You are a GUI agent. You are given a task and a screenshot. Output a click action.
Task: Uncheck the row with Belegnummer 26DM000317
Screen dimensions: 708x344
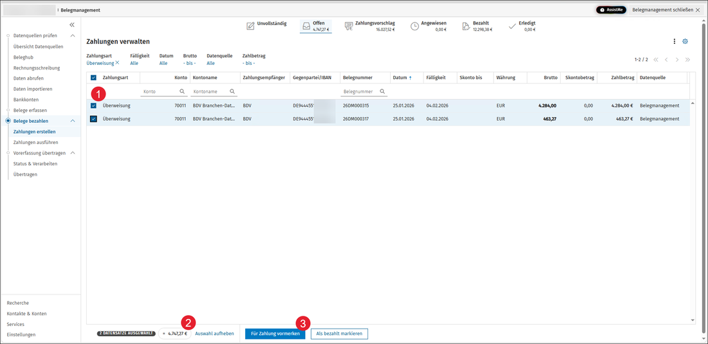pos(94,119)
